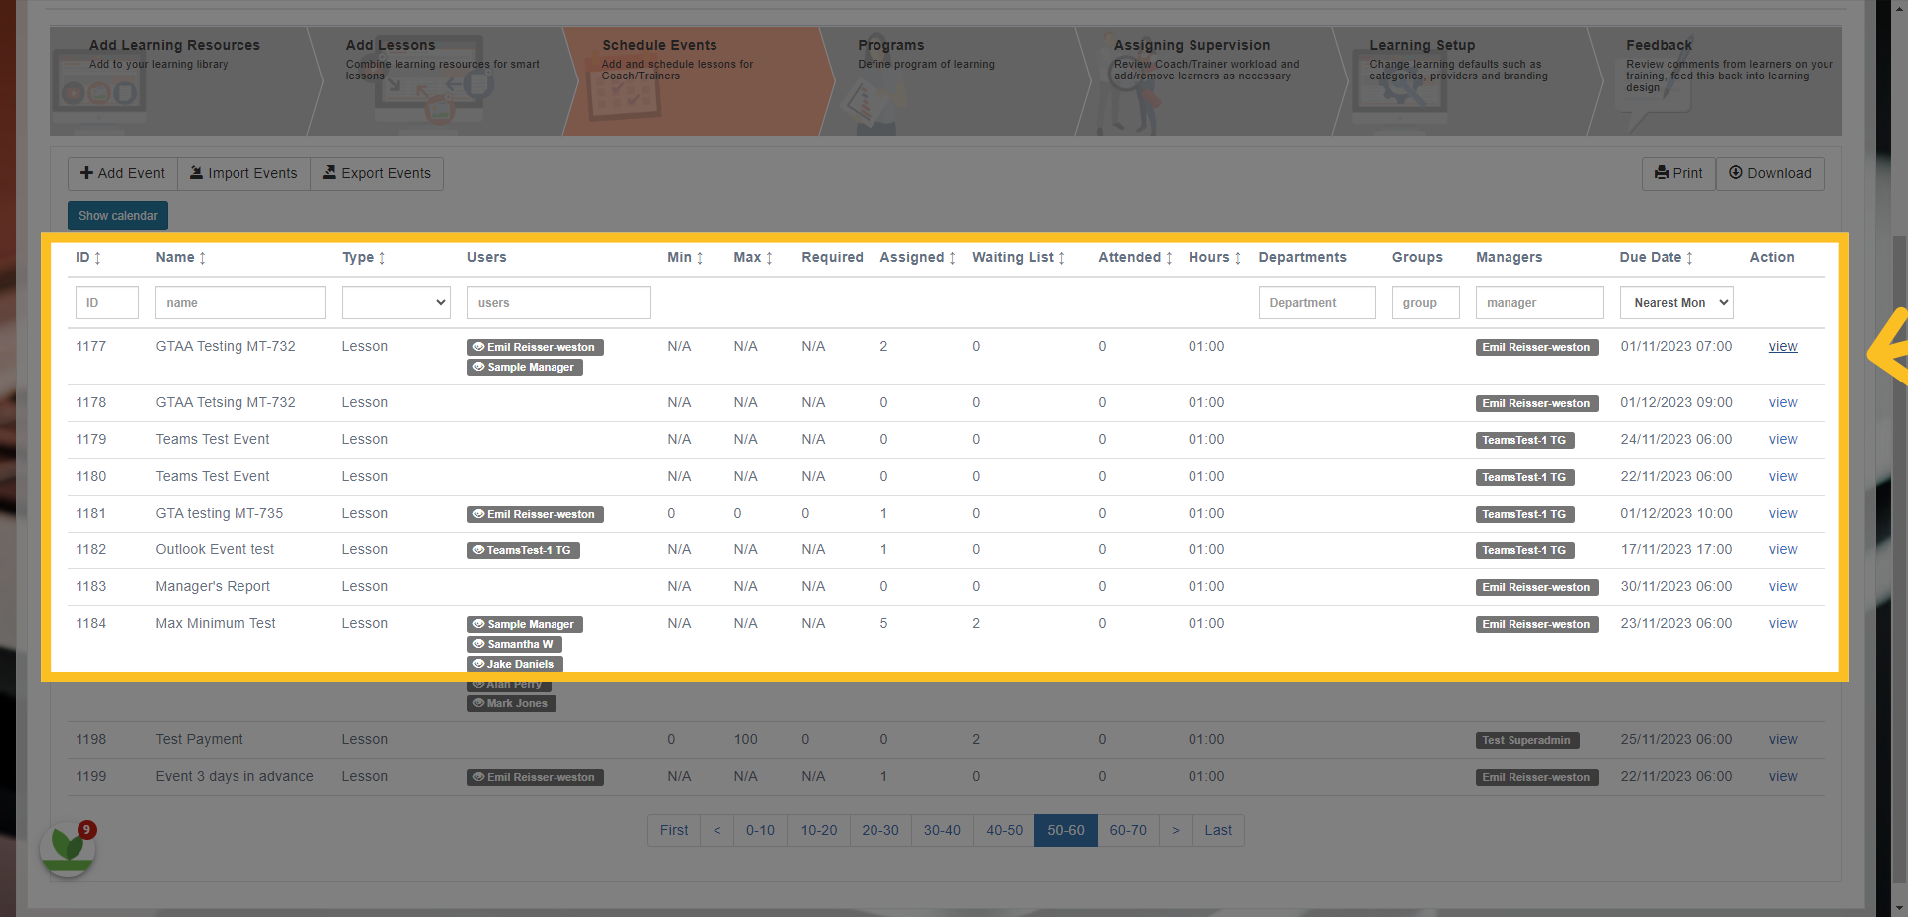This screenshot has width=1908, height=917.
Task: Open Add Learning Resources step
Action: [179, 81]
